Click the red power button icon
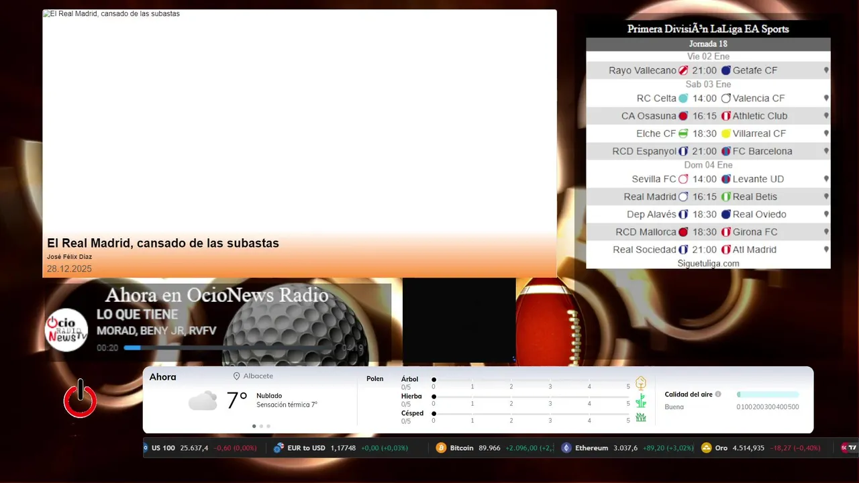 point(80,399)
